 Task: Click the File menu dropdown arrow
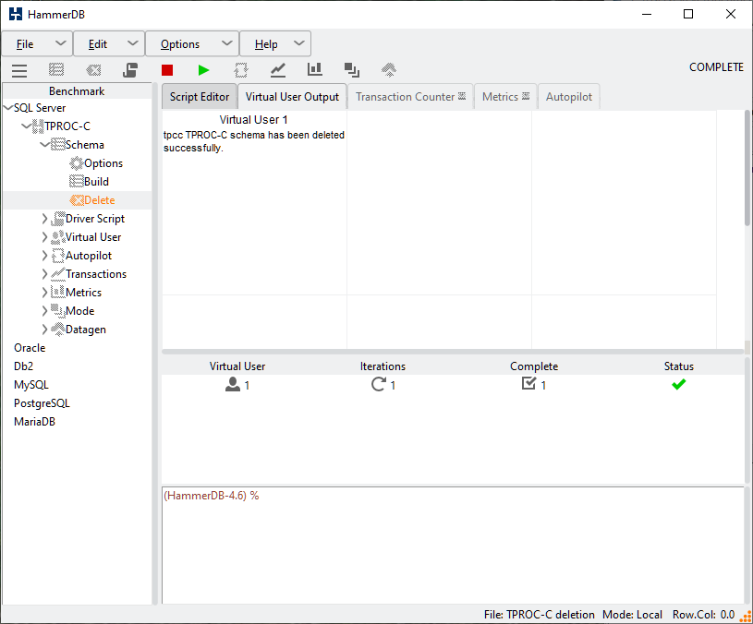click(x=60, y=43)
